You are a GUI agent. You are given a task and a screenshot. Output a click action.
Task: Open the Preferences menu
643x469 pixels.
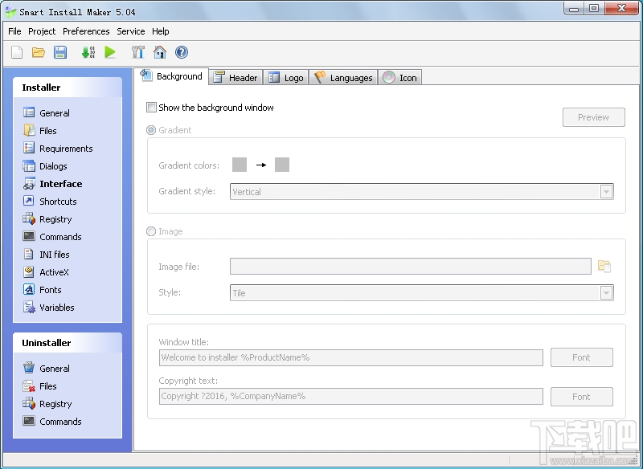86,31
